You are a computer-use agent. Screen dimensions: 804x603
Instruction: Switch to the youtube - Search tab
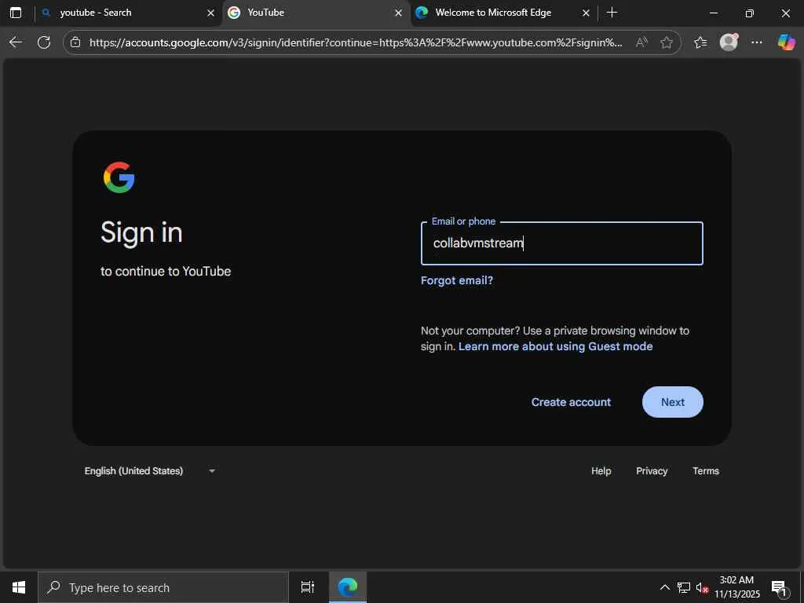128,13
